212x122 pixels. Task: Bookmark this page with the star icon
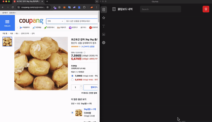tap(47, 7)
